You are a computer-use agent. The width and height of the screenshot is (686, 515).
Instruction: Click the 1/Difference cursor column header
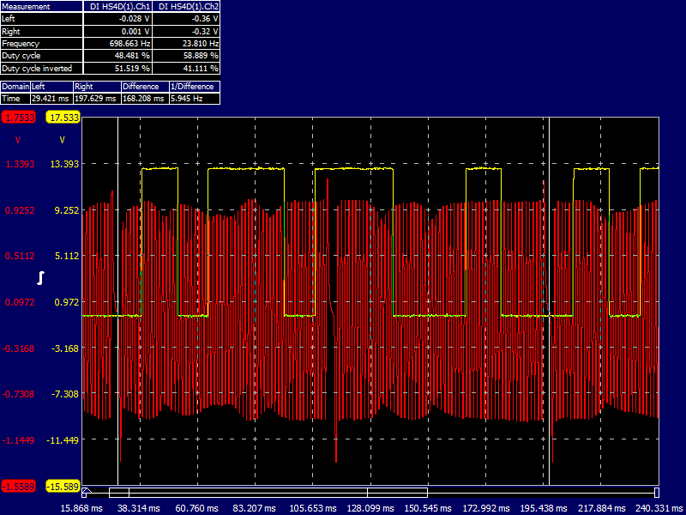click(194, 87)
